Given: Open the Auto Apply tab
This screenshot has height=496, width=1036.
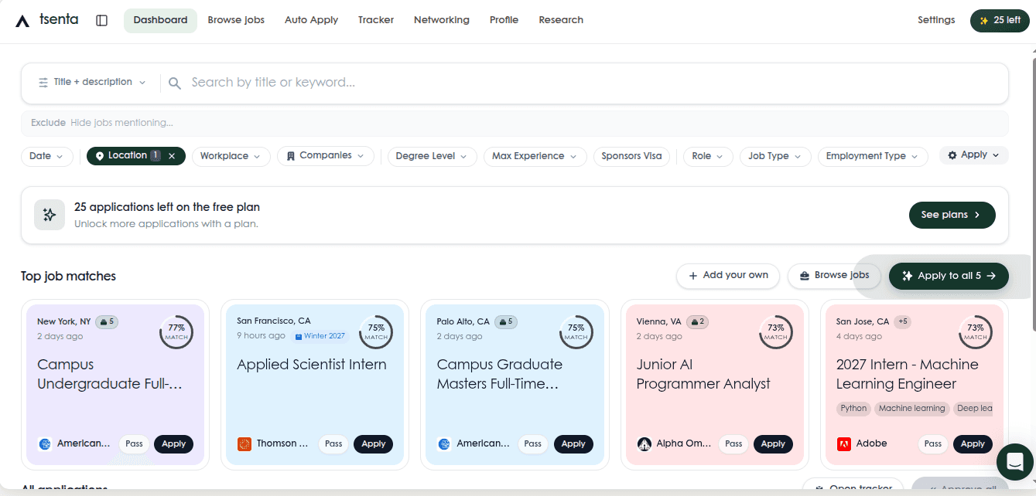Looking at the screenshot, I should [x=311, y=20].
